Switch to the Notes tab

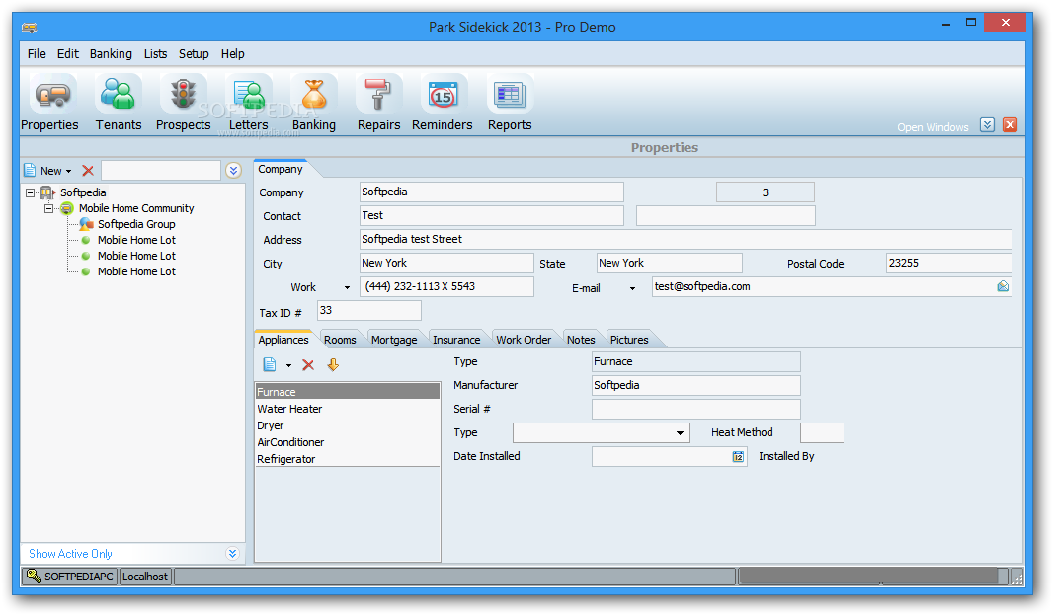(x=581, y=340)
